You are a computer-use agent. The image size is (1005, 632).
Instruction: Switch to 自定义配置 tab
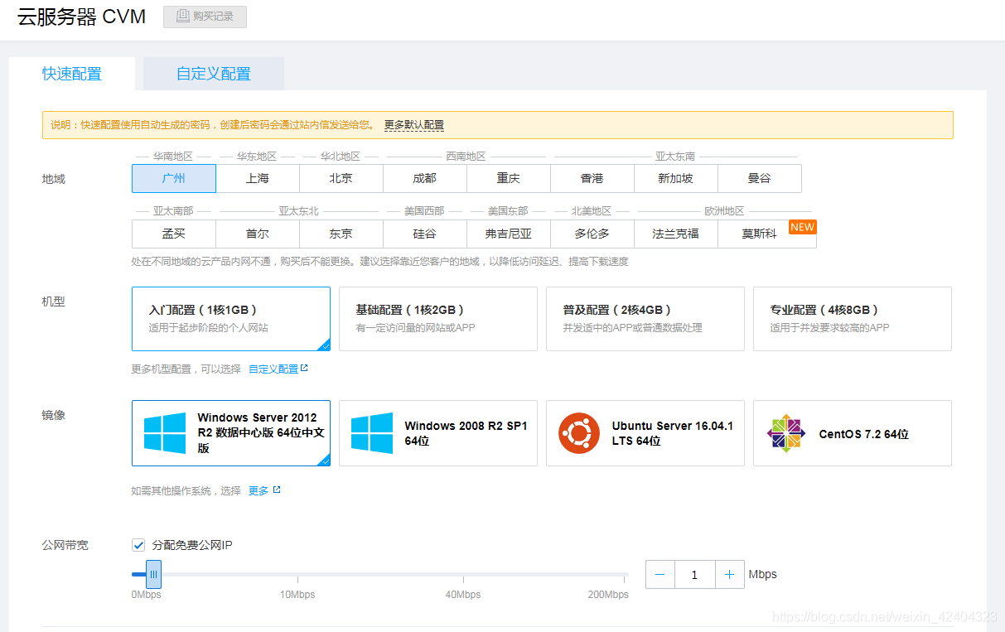214,74
